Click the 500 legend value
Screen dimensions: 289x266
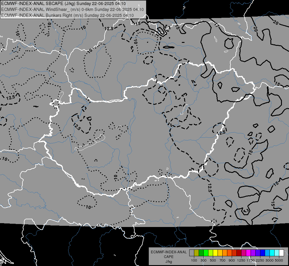tap(213, 260)
